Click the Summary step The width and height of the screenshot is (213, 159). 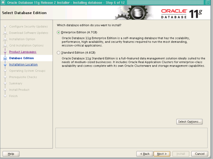click(x=16, y=83)
